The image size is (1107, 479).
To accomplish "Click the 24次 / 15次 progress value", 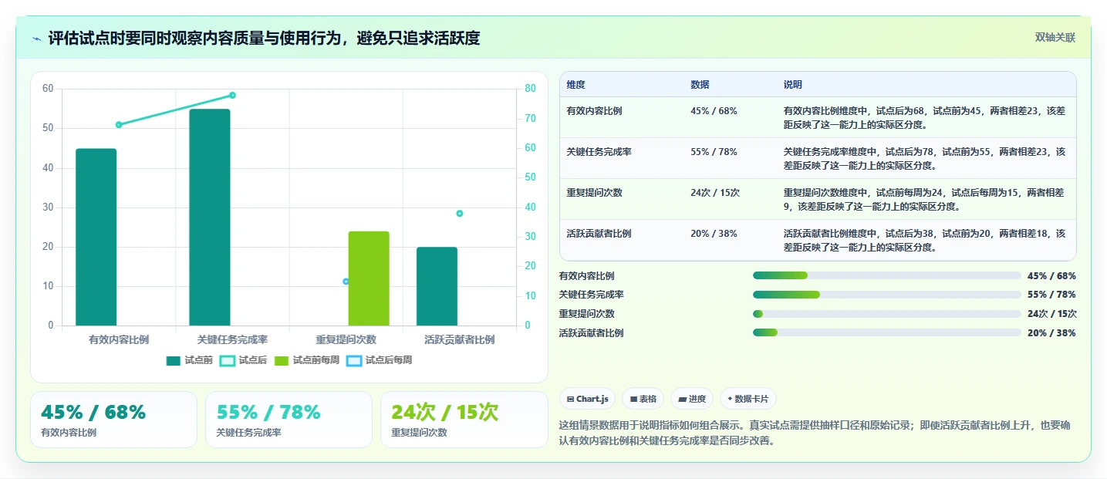I will click(x=1052, y=314).
